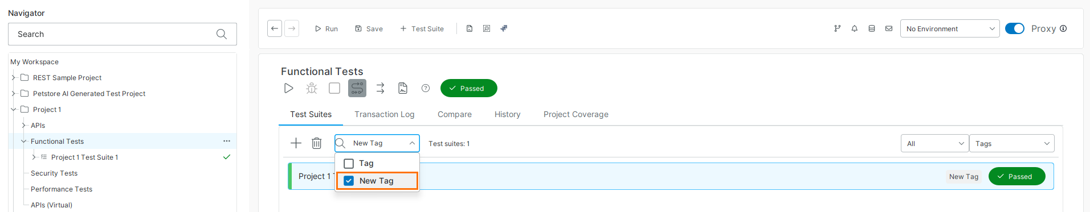Click the Run button in top toolbar

point(326,29)
